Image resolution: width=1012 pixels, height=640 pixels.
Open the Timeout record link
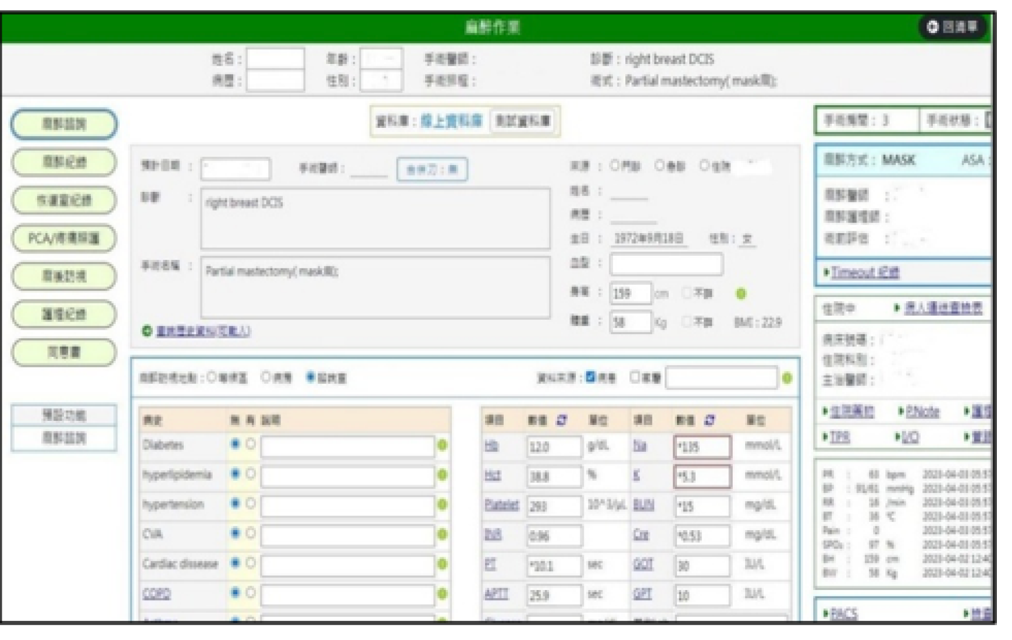[x=865, y=273]
